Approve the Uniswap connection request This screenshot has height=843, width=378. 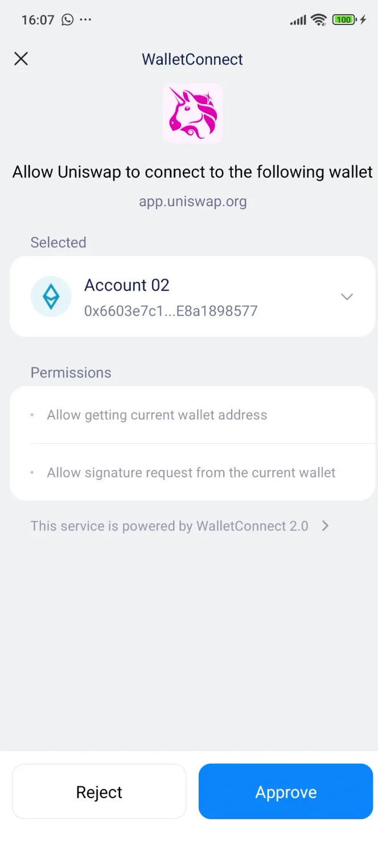(286, 791)
